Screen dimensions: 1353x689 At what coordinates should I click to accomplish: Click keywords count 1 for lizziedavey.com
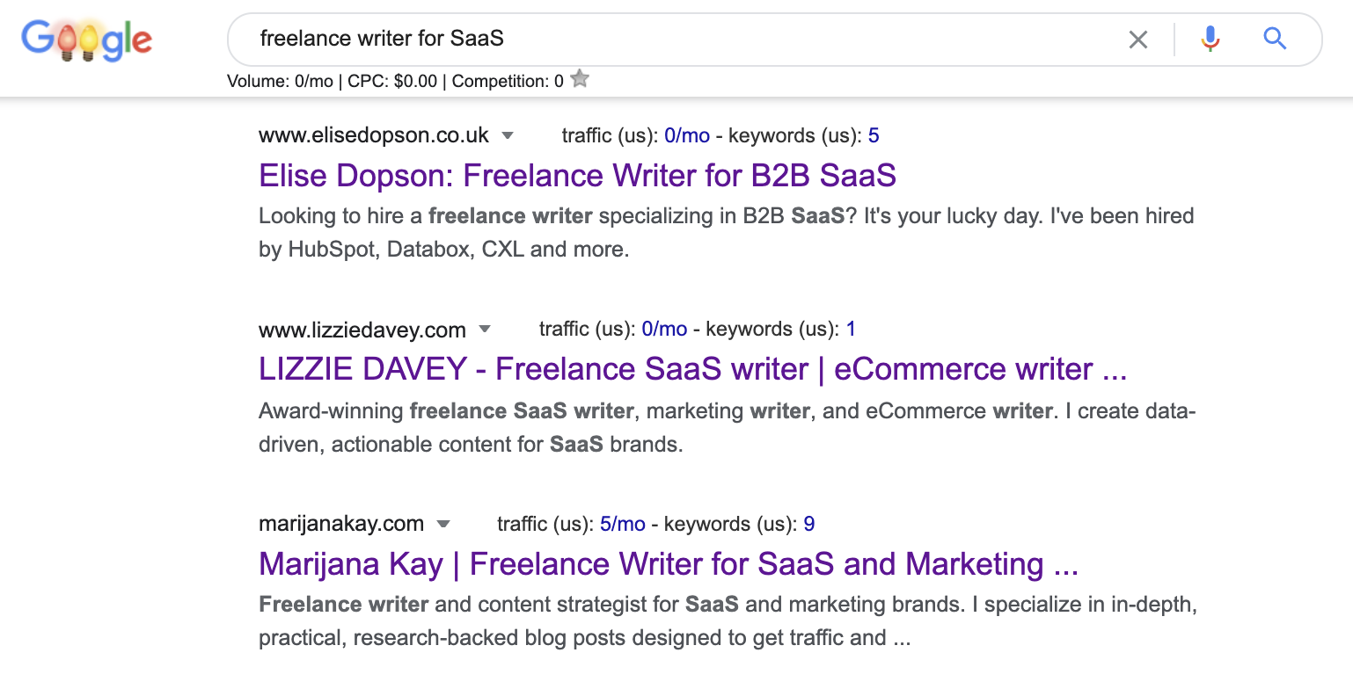click(851, 330)
